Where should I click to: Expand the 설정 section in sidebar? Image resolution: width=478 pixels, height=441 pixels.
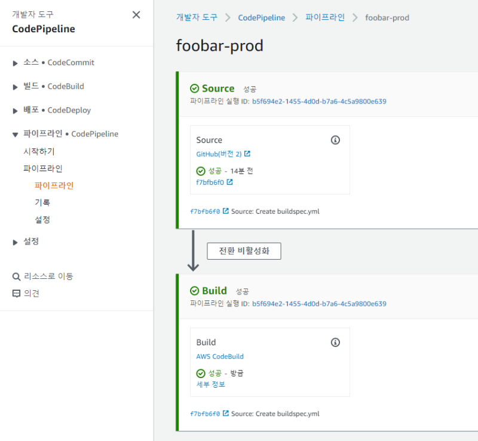[16, 242]
